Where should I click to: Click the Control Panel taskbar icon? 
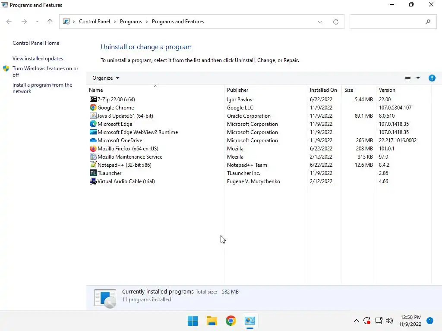(x=250, y=321)
